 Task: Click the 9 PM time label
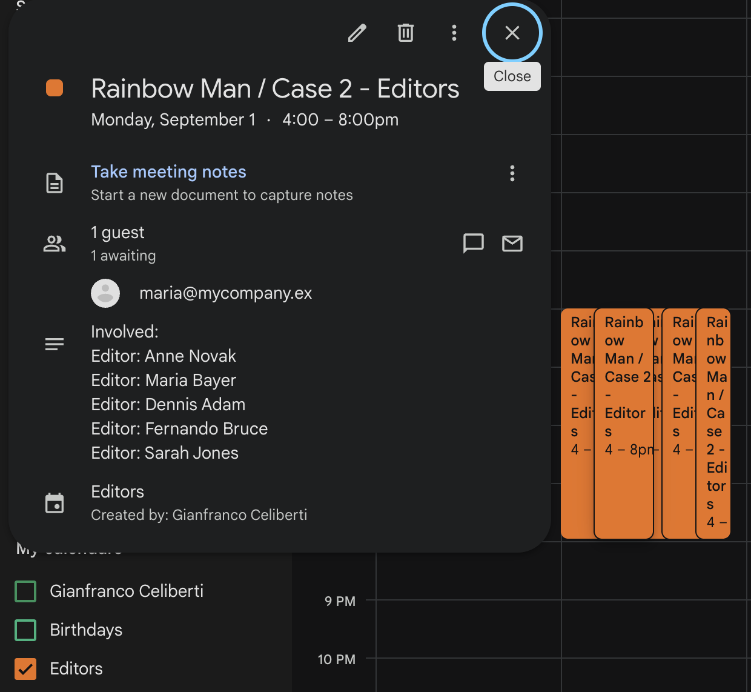340,601
